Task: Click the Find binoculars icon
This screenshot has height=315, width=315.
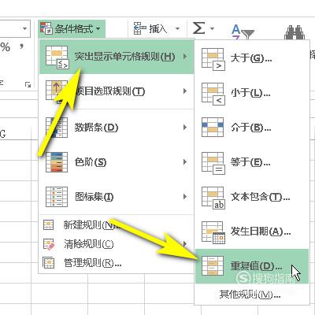Action: pyautogui.click(x=295, y=32)
